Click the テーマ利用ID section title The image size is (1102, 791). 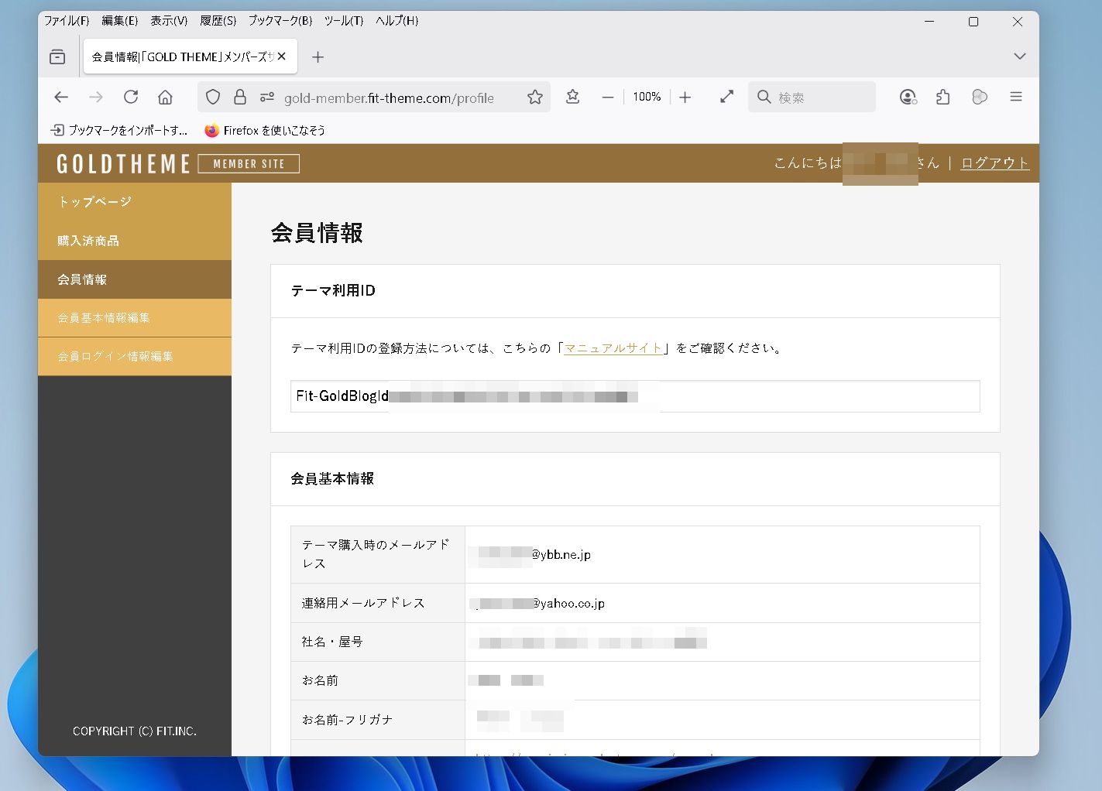(333, 290)
